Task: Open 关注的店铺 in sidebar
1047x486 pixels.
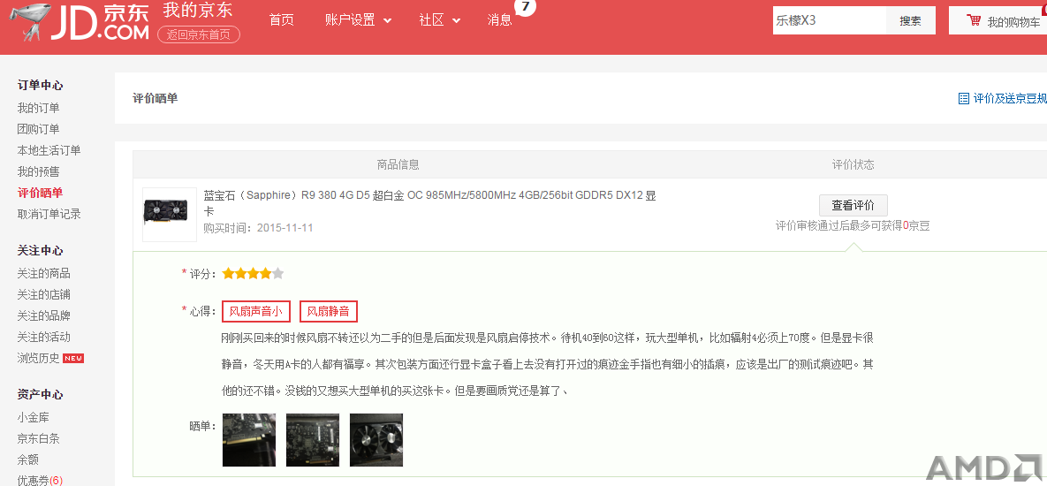Action: [x=43, y=295]
